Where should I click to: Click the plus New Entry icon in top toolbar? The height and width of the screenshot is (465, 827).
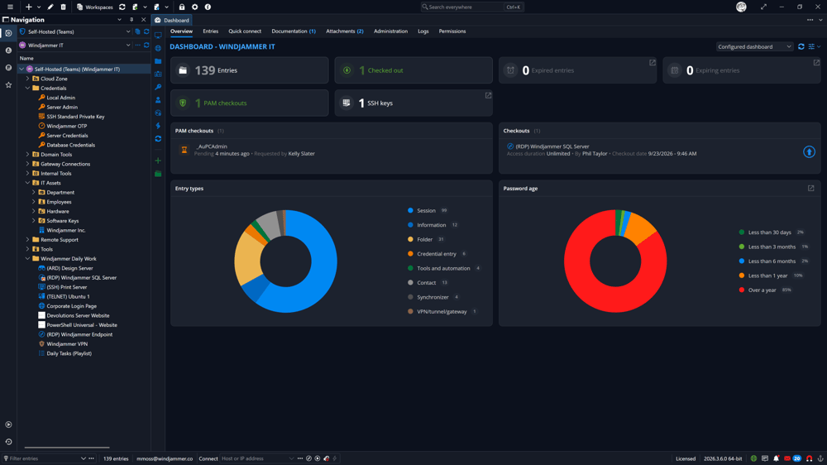[x=28, y=7]
